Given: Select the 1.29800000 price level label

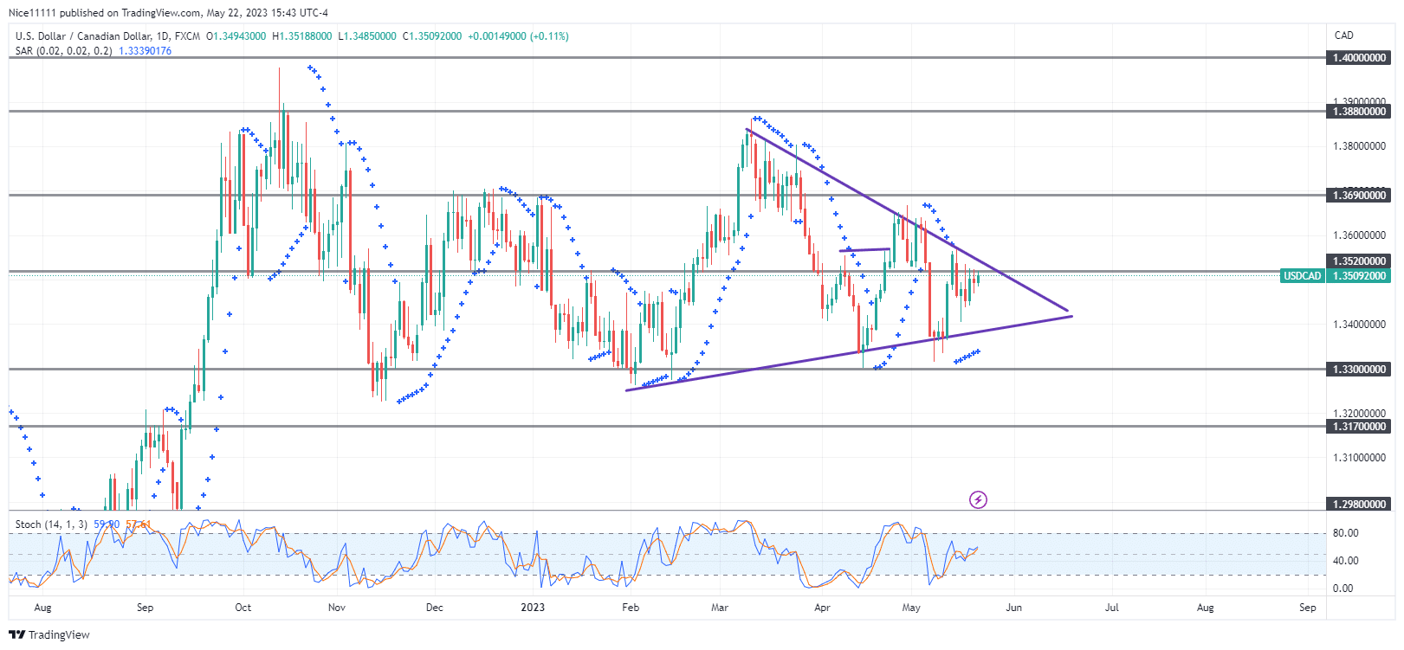Looking at the screenshot, I should click(x=1360, y=505).
